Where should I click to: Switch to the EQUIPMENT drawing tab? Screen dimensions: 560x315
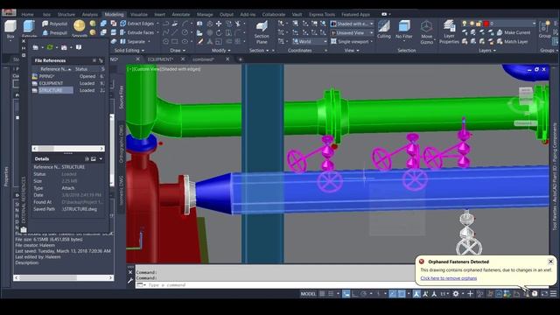pyautogui.click(x=160, y=59)
